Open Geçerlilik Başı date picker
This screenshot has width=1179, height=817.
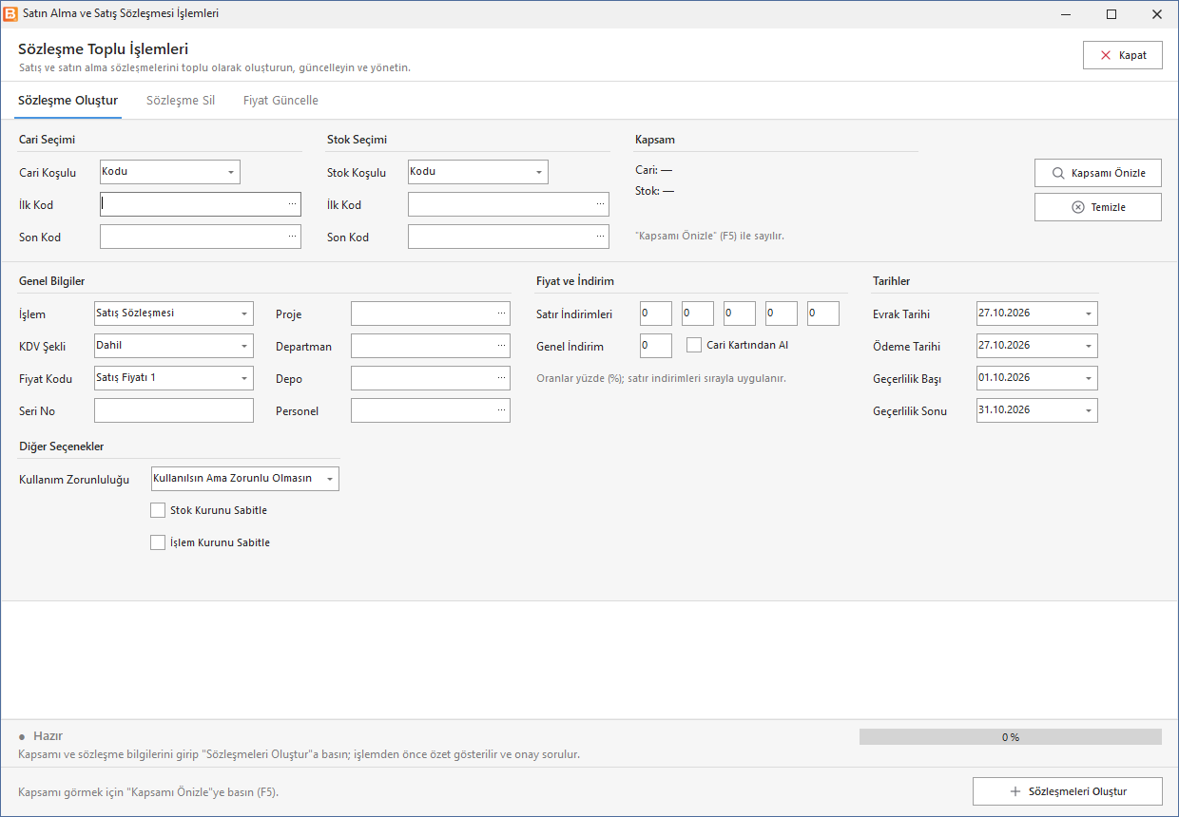point(1089,378)
